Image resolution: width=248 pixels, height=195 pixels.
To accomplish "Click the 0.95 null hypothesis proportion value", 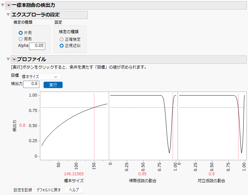I will (143, 174).
